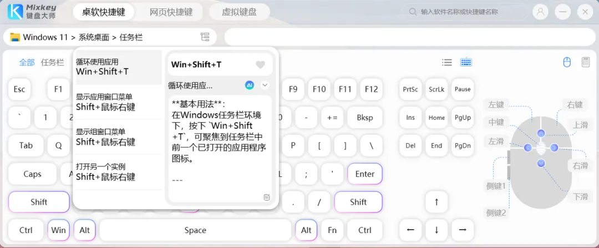The width and height of the screenshot is (599, 248).
Task: Switch to the 网页快捷键 tab
Action: [171, 12]
